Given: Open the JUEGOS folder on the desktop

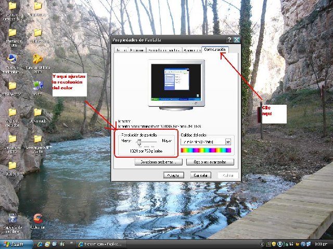Looking at the screenshot, I should (12, 165).
